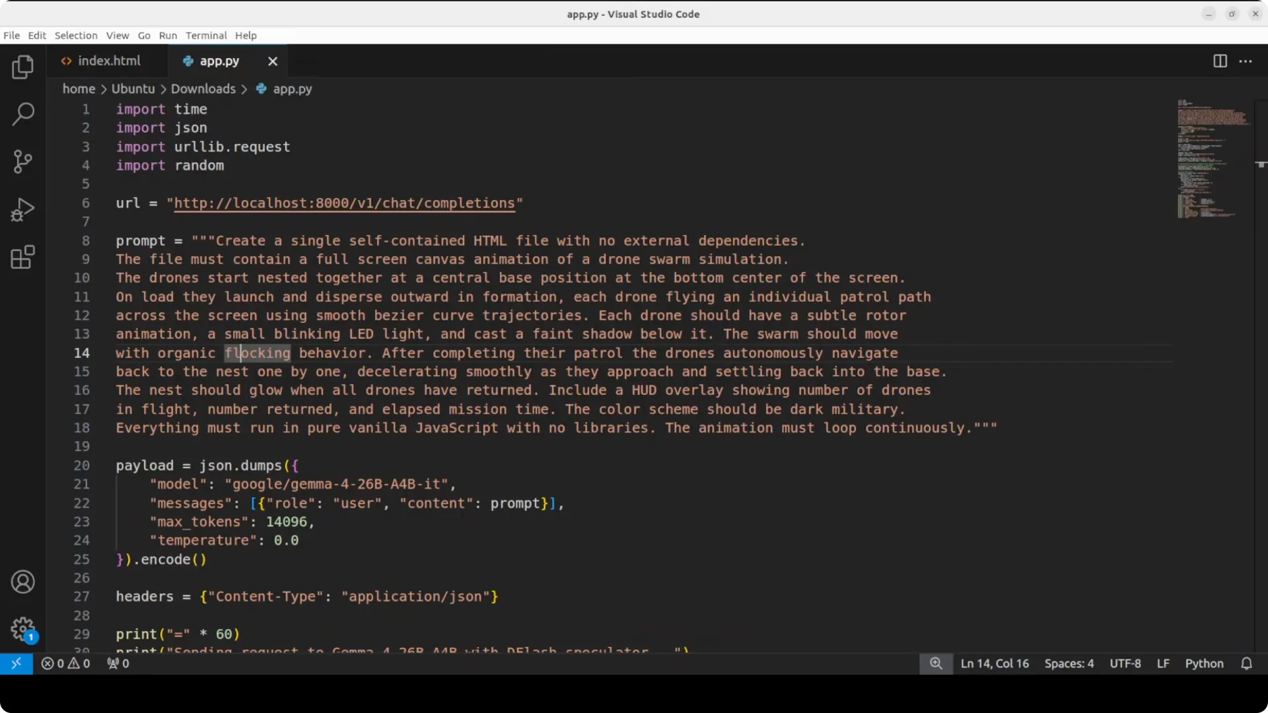Change file encoding UTF-8
The image size is (1268, 713).
coord(1125,663)
